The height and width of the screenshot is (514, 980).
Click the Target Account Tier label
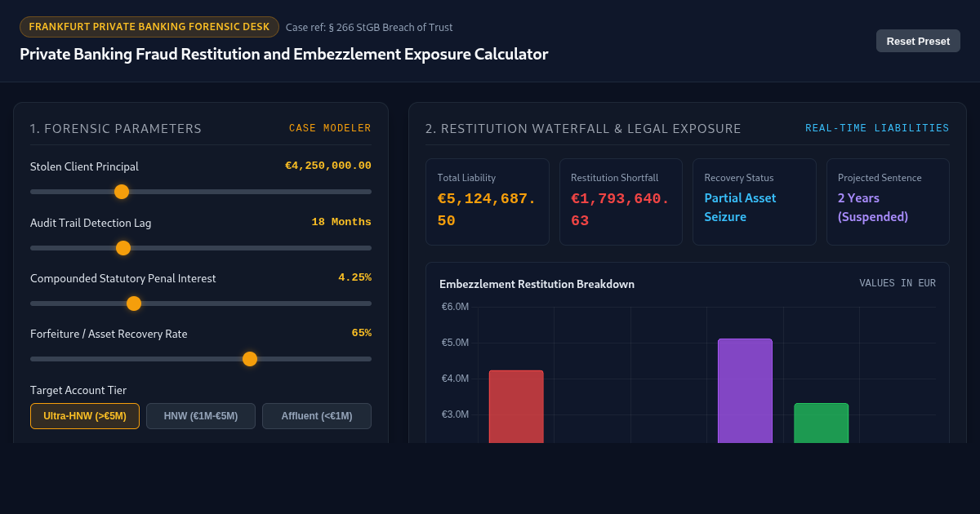[78, 390]
